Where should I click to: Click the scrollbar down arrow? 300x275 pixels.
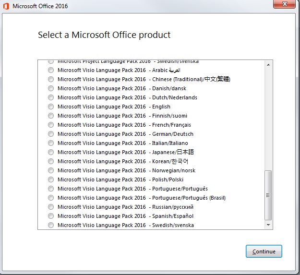tap(268, 225)
